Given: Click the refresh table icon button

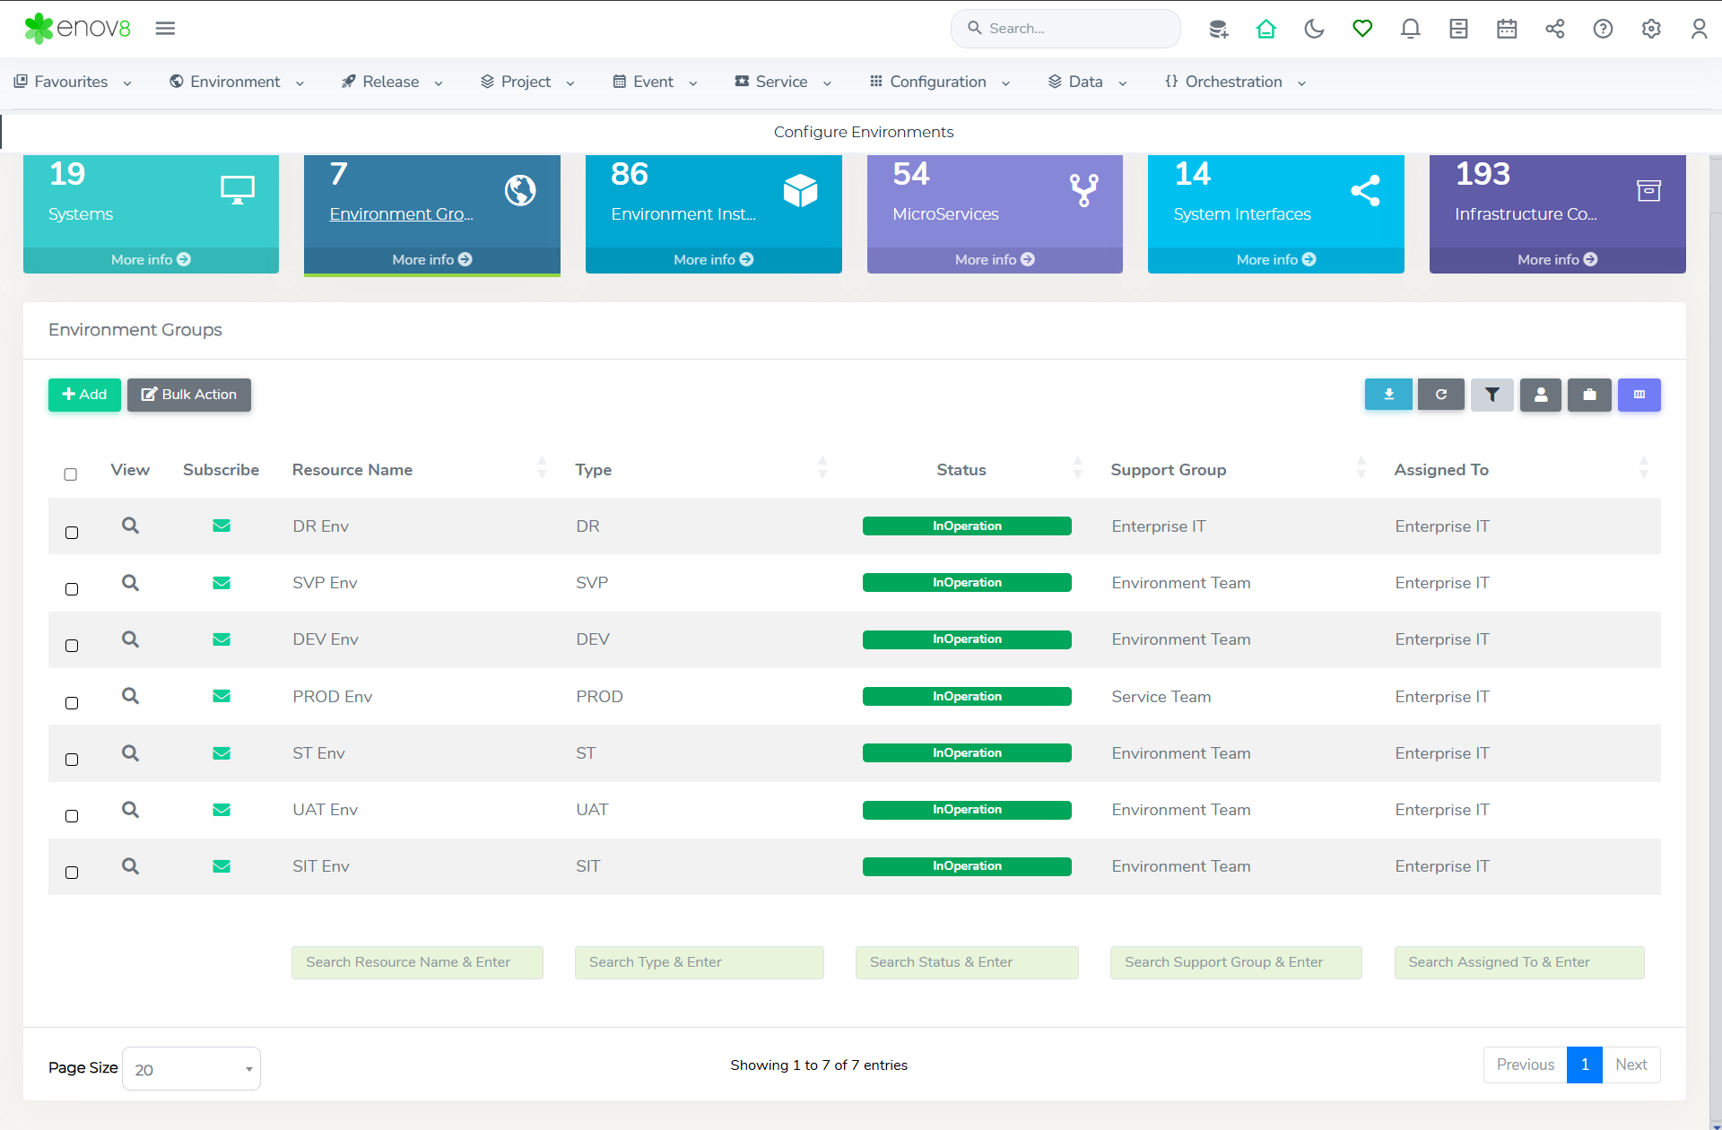Looking at the screenshot, I should click(x=1441, y=395).
